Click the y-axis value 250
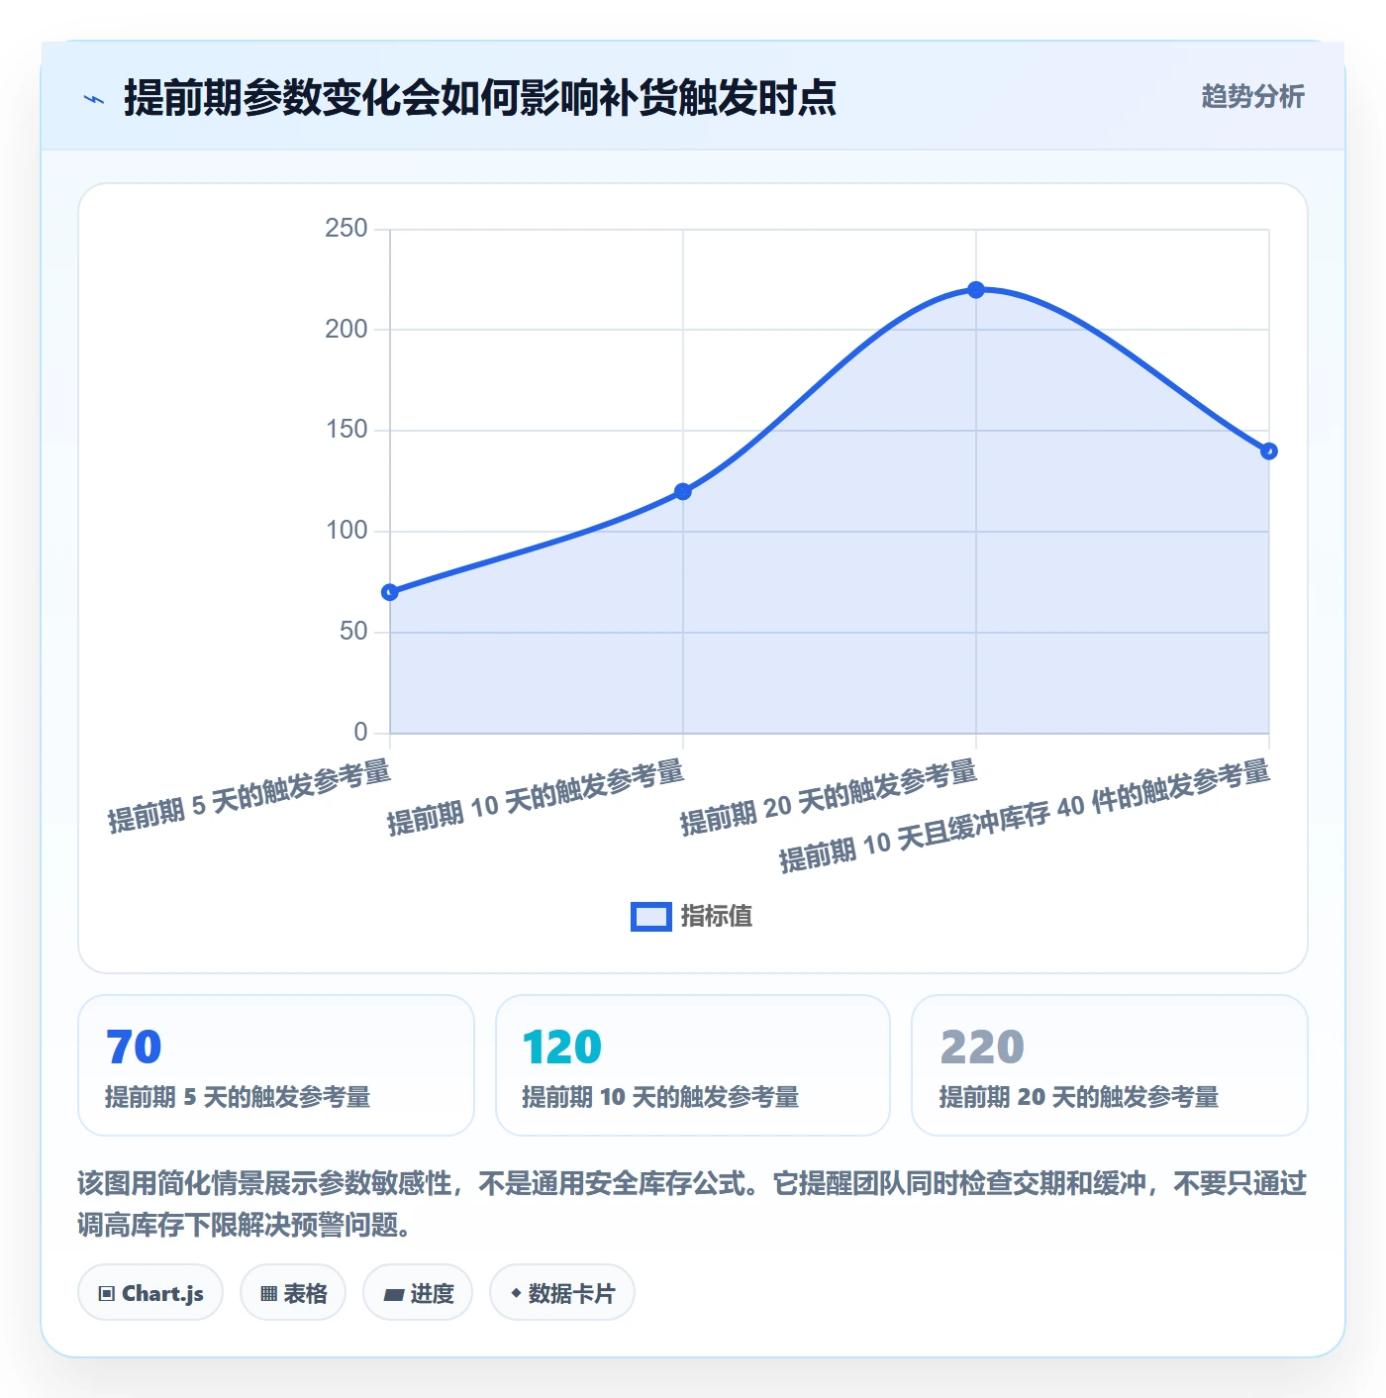The height and width of the screenshot is (1398, 1386). pyautogui.click(x=346, y=229)
